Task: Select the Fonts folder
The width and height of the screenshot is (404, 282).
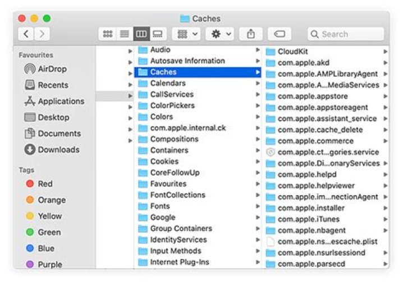Action: pyautogui.click(x=160, y=206)
